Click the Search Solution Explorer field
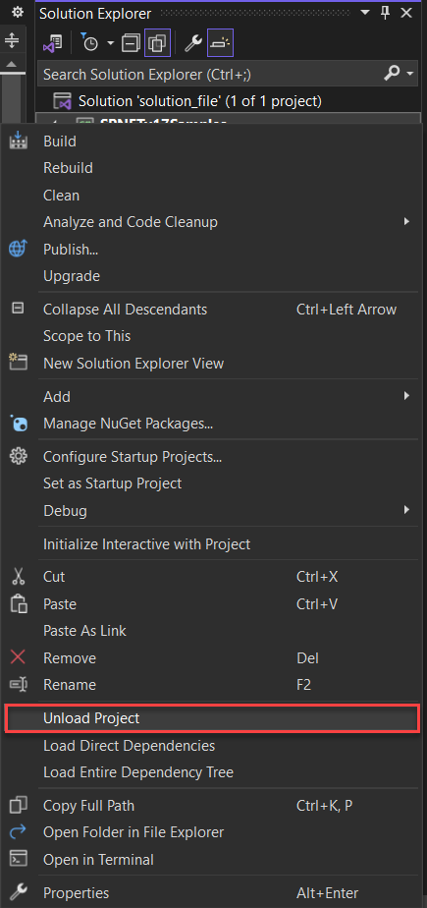 (210, 74)
